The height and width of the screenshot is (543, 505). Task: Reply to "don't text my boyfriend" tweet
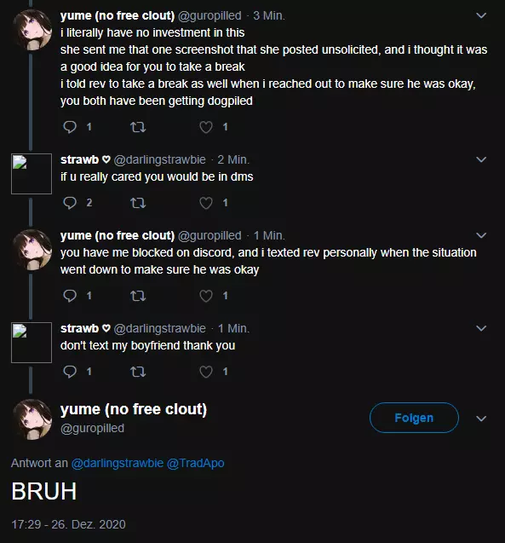[70, 372]
